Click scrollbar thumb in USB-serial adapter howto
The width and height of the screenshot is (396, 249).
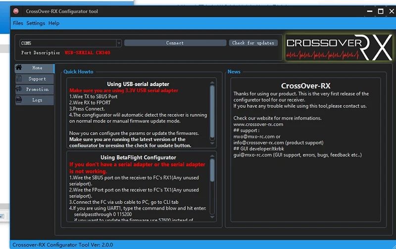click(x=212, y=112)
